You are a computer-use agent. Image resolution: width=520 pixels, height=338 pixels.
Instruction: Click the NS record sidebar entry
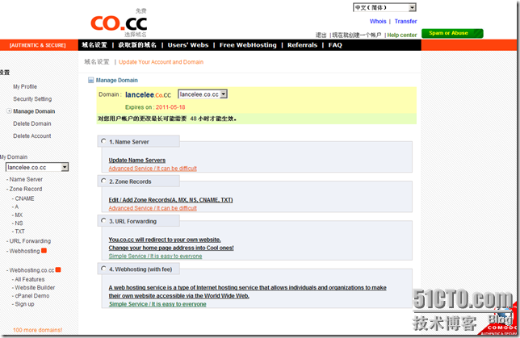pyautogui.click(x=19, y=223)
